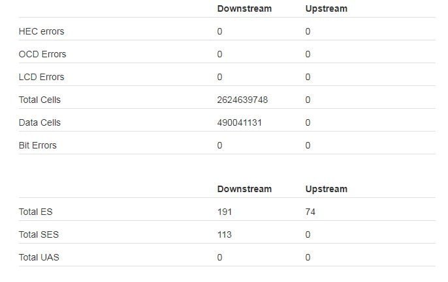This screenshot has width=448, height=282.
Task: Select the Total SES row label
Action: (x=39, y=234)
